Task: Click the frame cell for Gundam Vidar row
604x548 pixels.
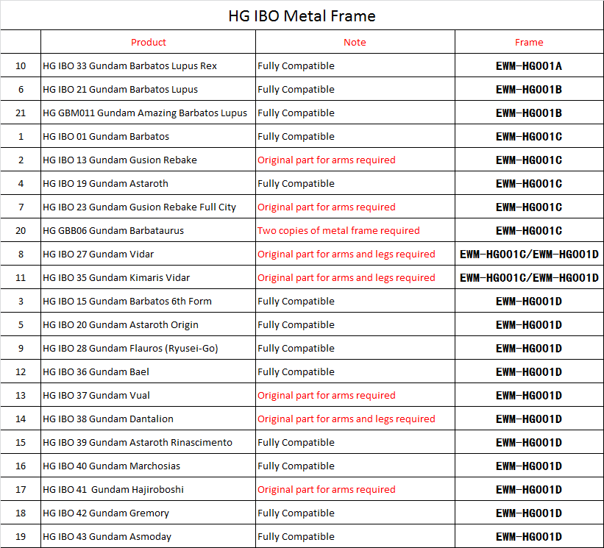Action: click(x=529, y=255)
